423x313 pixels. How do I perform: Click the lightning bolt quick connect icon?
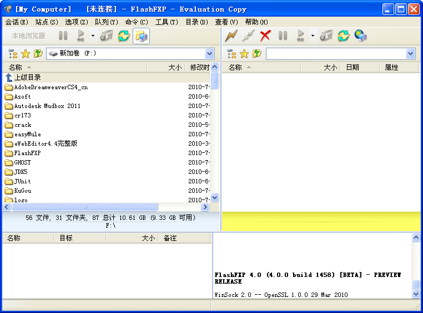[231, 36]
